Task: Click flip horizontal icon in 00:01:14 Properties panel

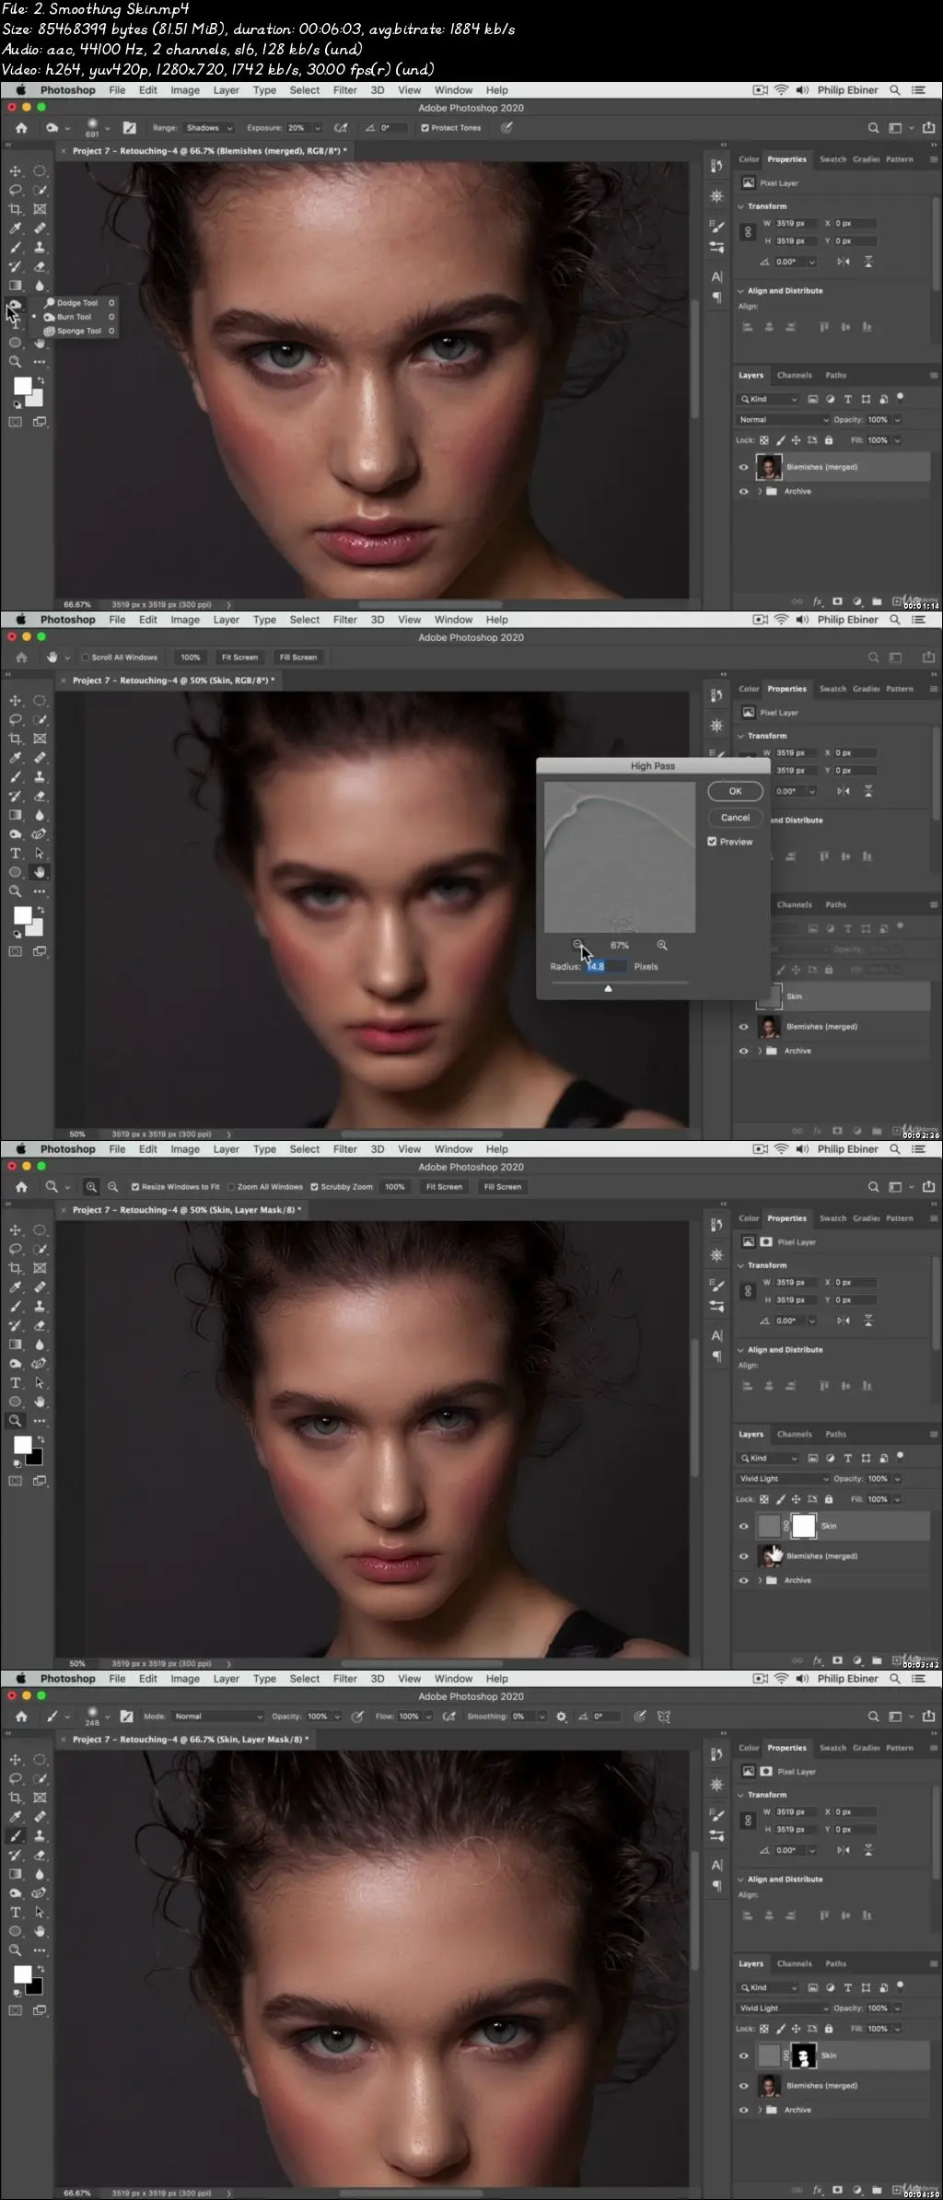Action: [843, 262]
